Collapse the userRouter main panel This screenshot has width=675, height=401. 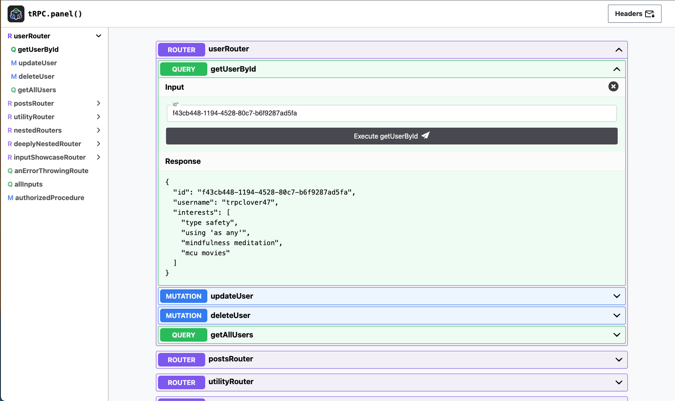pyautogui.click(x=619, y=50)
